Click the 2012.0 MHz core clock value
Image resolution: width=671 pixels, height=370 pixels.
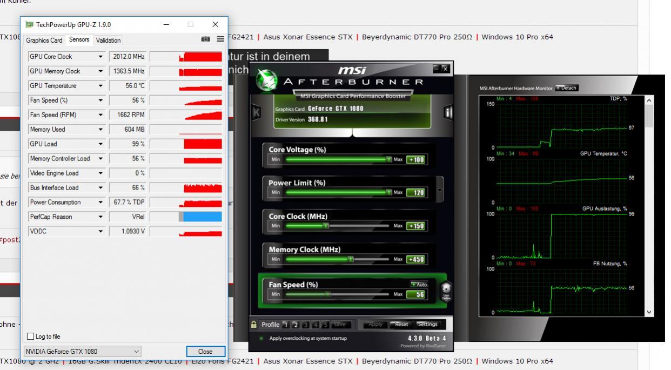pyautogui.click(x=128, y=57)
